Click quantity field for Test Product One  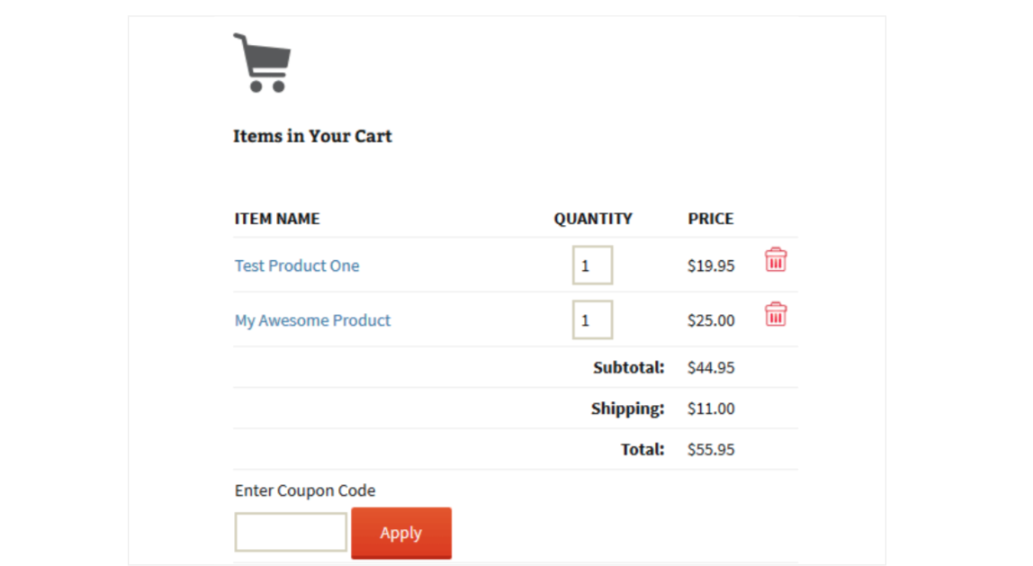pos(592,265)
